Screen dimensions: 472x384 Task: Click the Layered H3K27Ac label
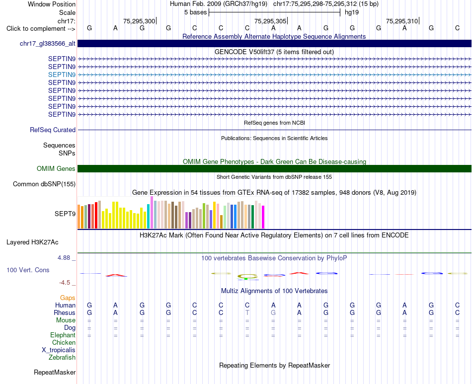coord(32,242)
